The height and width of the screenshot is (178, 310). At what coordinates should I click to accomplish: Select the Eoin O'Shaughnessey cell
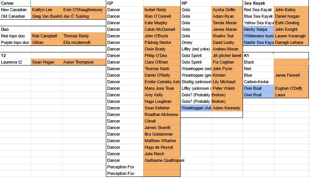(84, 10)
